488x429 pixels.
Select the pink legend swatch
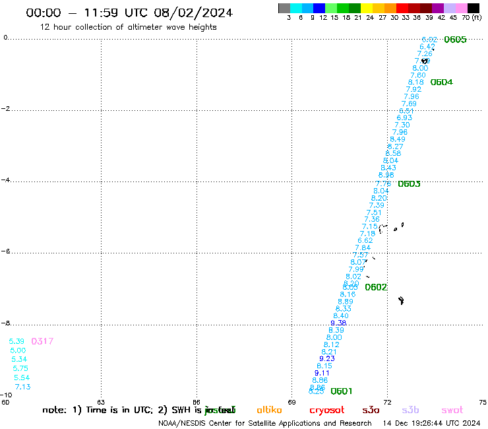coord(461,8)
